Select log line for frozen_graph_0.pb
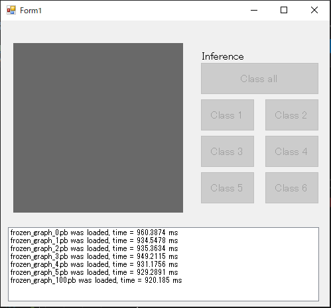Screen dimensions: 331x308 click(x=94, y=232)
